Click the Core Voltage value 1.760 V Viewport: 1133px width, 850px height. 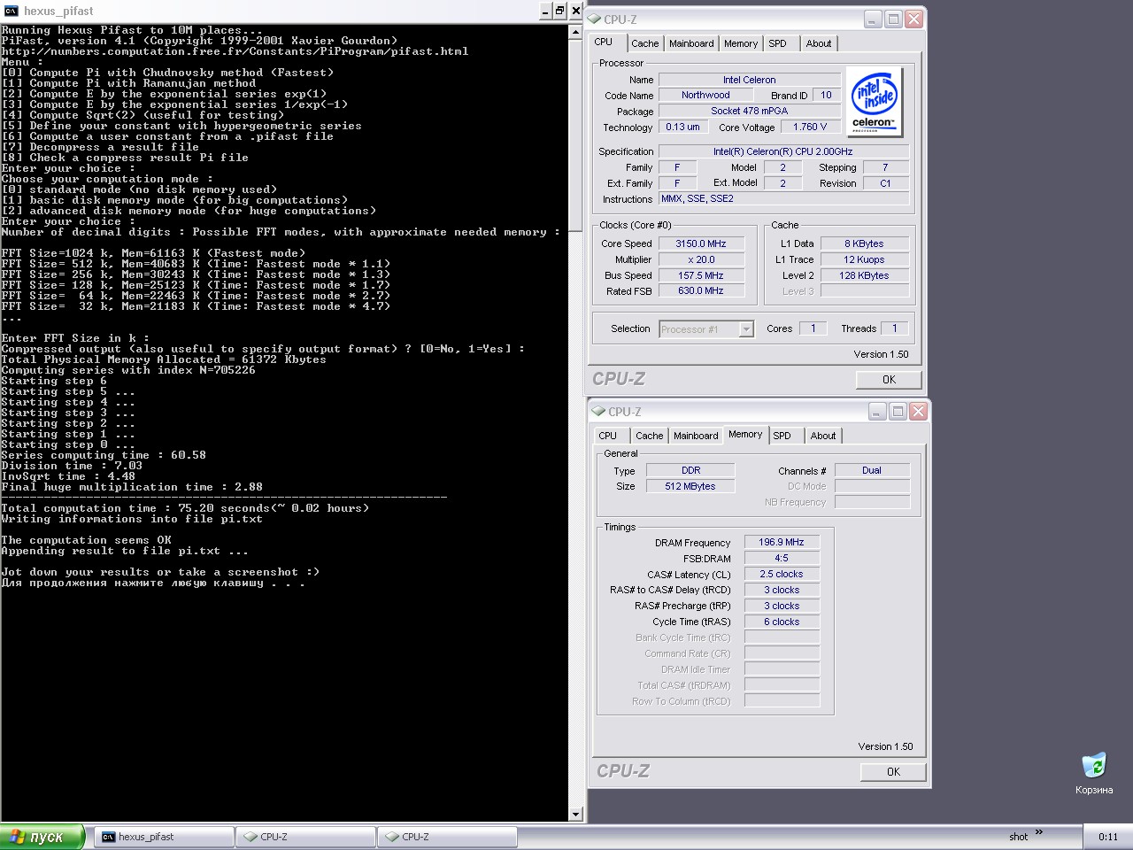point(810,127)
